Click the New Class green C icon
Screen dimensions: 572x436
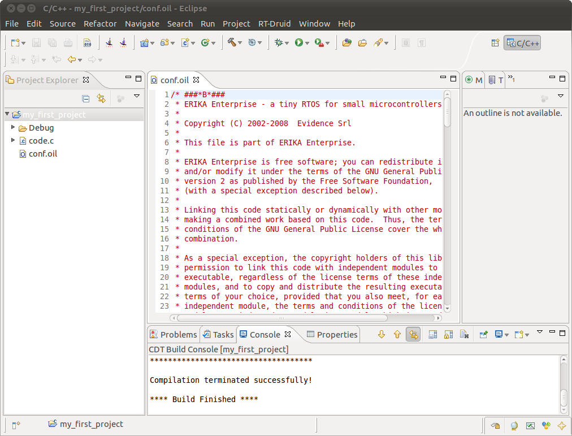click(x=205, y=42)
